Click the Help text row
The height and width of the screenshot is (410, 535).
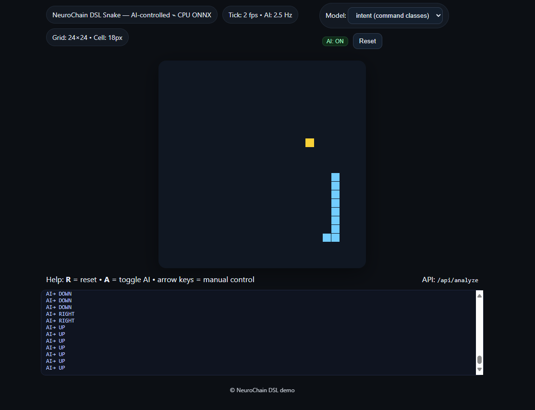pyautogui.click(x=150, y=279)
